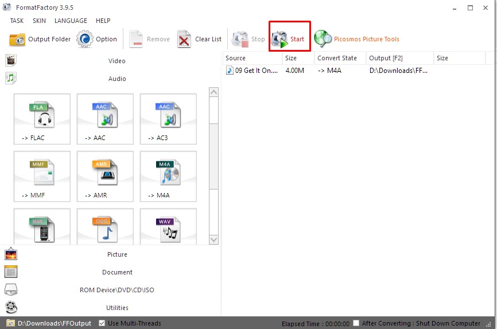Viewport: 497px width, 329px height.
Task: Open Picosmos Picture Tools link
Action: click(356, 40)
